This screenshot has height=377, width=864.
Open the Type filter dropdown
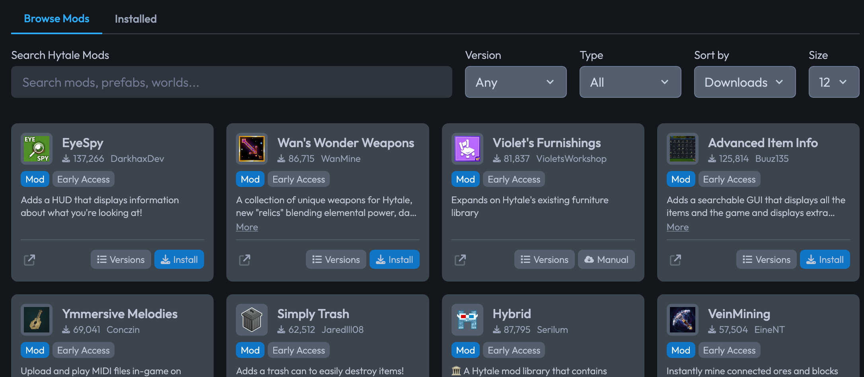(630, 82)
